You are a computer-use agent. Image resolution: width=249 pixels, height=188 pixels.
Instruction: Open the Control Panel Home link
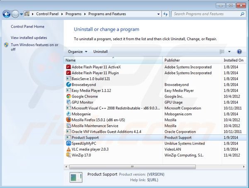(x=28, y=27)
